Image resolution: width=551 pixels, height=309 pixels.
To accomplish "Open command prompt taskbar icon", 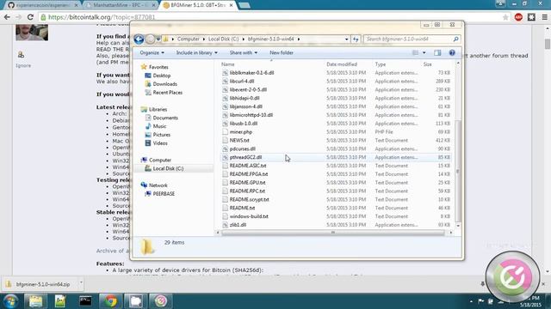I will point(85,301).
